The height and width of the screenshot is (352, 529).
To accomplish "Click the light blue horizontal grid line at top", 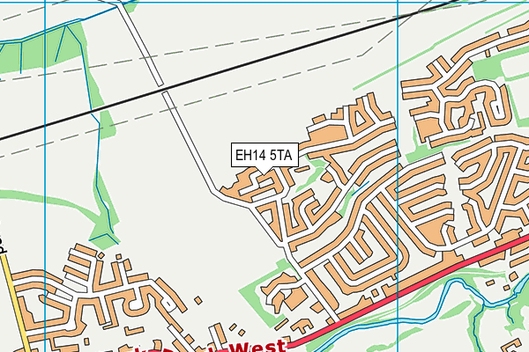I will [264, 3].
